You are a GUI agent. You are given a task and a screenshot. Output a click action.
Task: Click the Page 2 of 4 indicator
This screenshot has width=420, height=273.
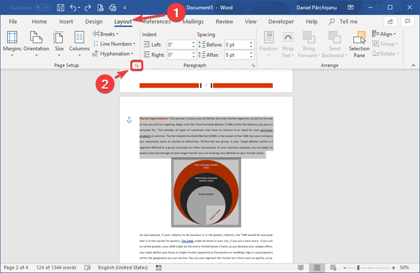pyautogui.click(x=16, y=267)
